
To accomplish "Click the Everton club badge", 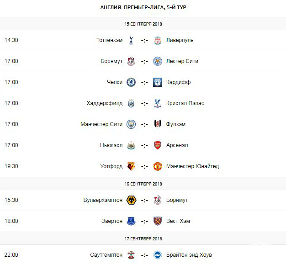I will click(131, 221).
